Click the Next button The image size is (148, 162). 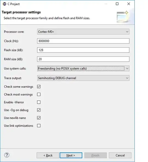pos(71,155)
